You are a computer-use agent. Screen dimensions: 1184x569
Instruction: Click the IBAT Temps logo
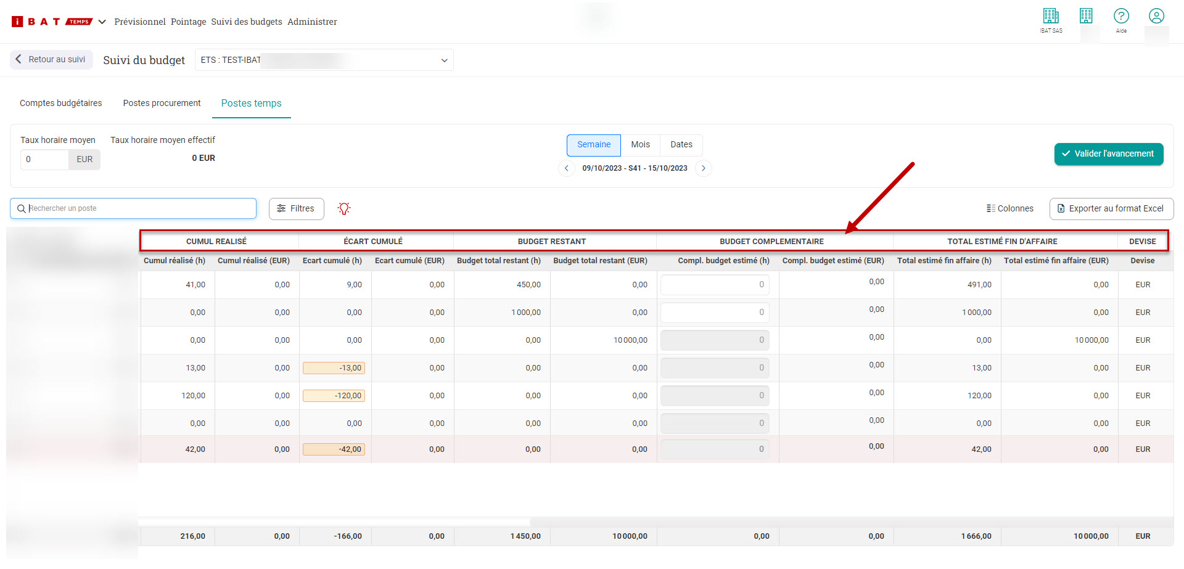[x=52, y=22]
